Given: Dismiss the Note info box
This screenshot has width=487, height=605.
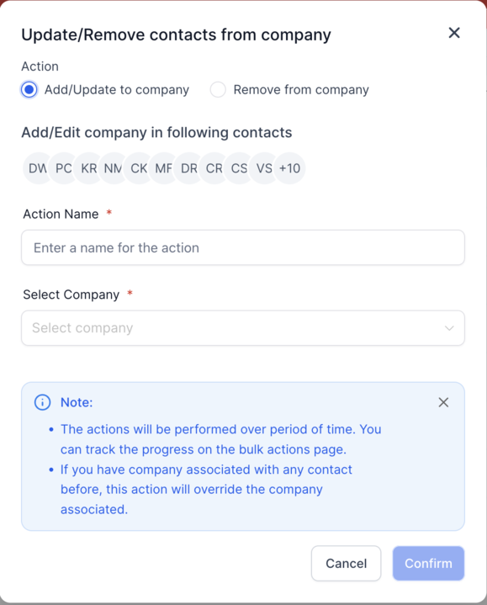Looking at the screenshot, I should tap(443, 402).
